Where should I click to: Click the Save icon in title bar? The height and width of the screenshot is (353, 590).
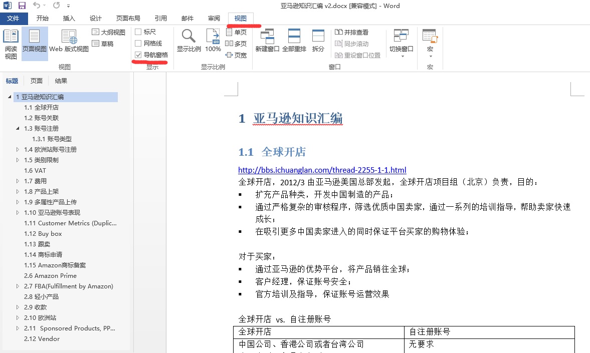22,6
